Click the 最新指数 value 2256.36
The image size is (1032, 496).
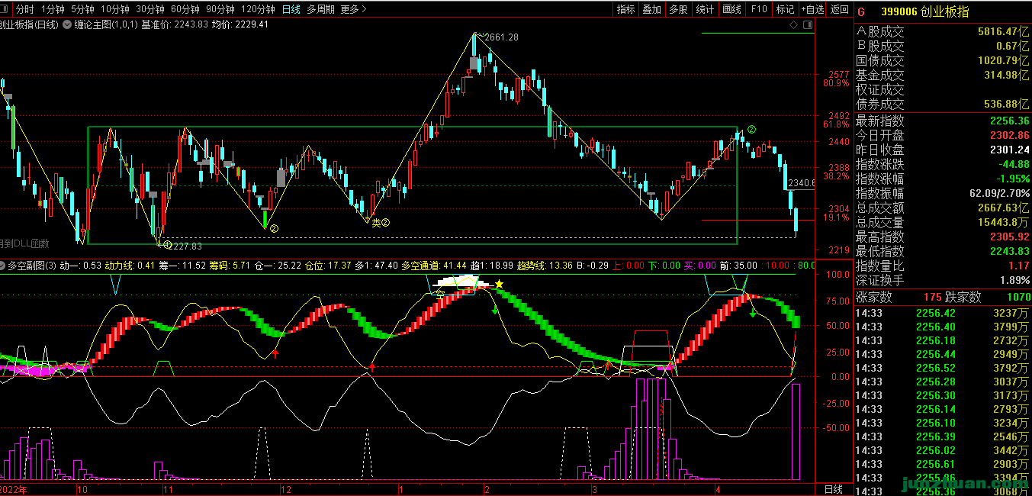click(1010, 121)
